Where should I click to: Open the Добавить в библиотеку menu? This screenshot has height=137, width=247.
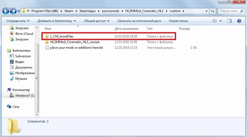[57, 21]
